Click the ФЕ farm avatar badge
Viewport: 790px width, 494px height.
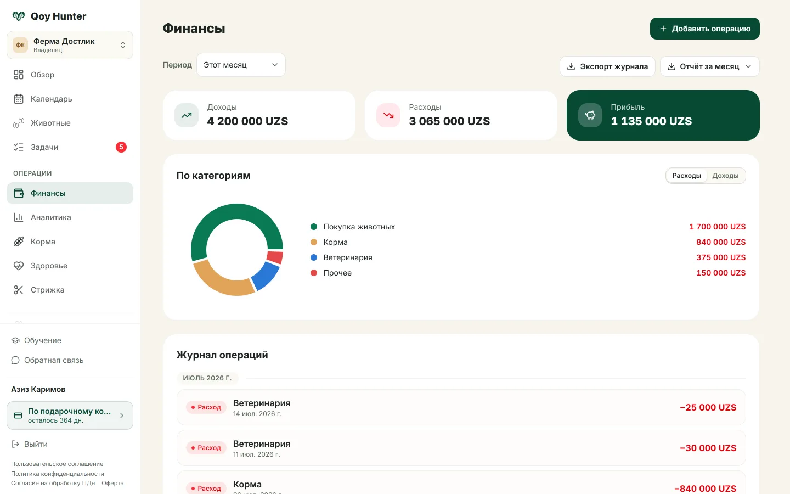pyautogui.click(x=20, y=45)
